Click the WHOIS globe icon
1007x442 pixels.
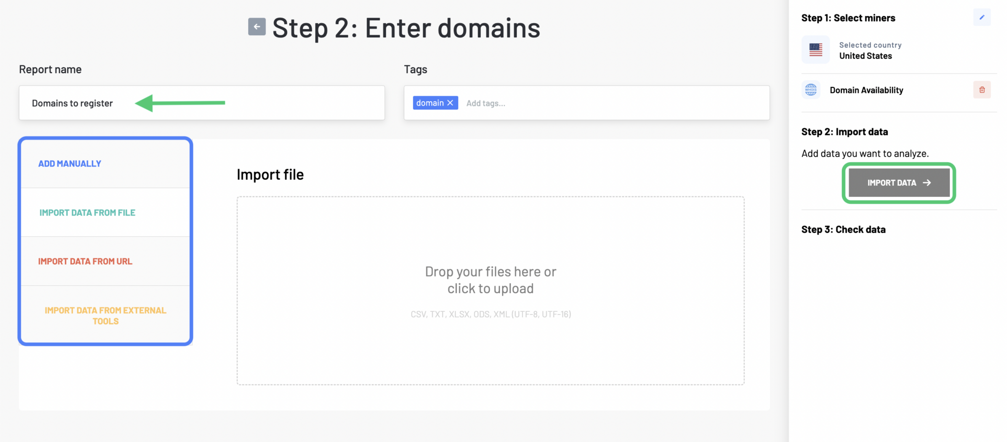point(810,89)
